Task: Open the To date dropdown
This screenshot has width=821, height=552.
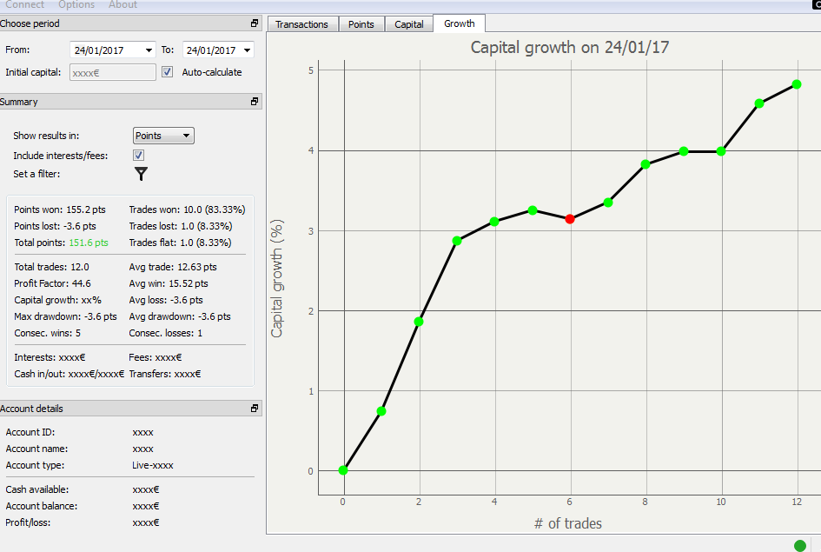Action: [247, 50]
